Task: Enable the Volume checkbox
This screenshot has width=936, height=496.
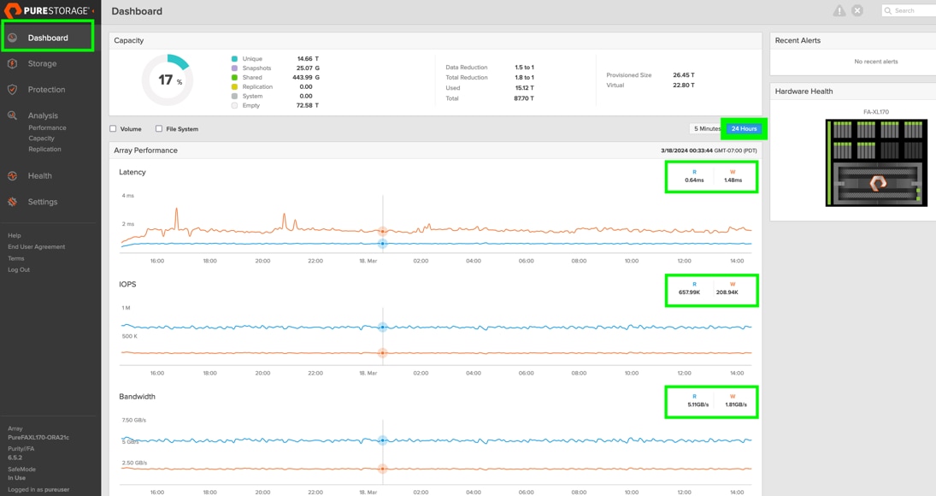Action: pos(113,129)
